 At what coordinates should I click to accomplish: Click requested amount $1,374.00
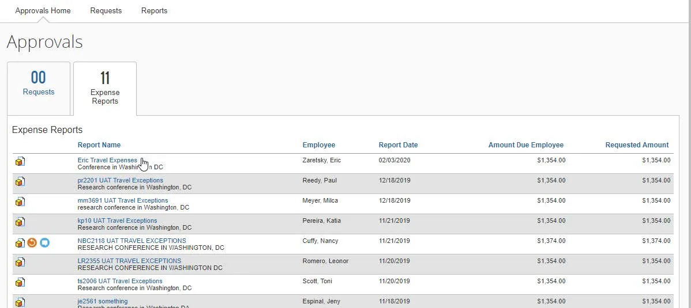(656, 241)
